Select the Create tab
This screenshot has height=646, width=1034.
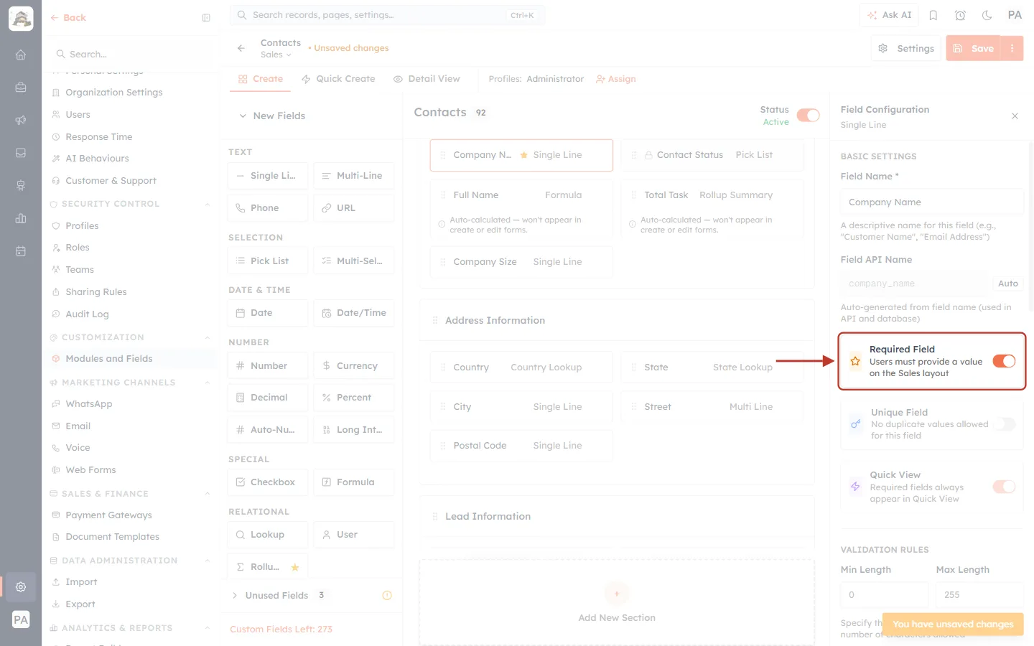tap(261, 79)
